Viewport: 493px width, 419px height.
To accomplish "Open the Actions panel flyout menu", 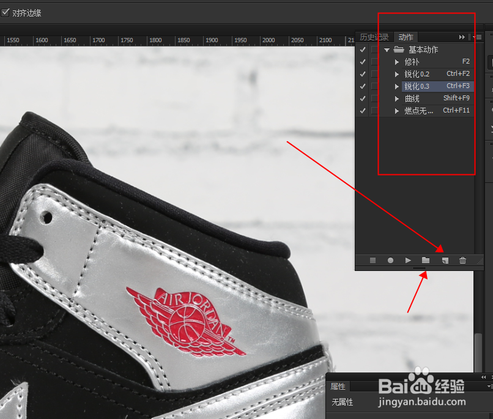I will pyautogui.click(x=477, y=37).
